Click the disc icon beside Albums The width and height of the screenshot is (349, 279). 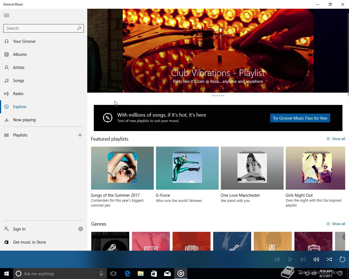click(7, 54)
